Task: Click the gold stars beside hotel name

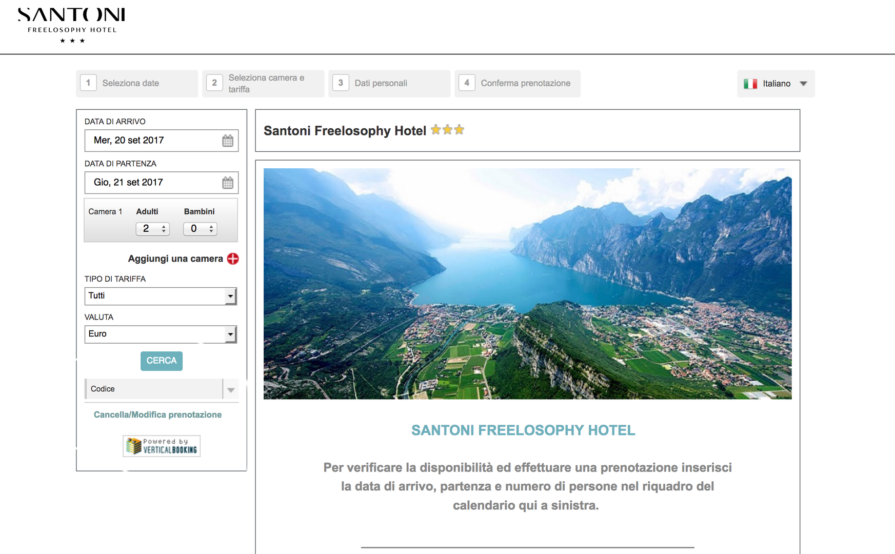Action: (x=447, y=130)
